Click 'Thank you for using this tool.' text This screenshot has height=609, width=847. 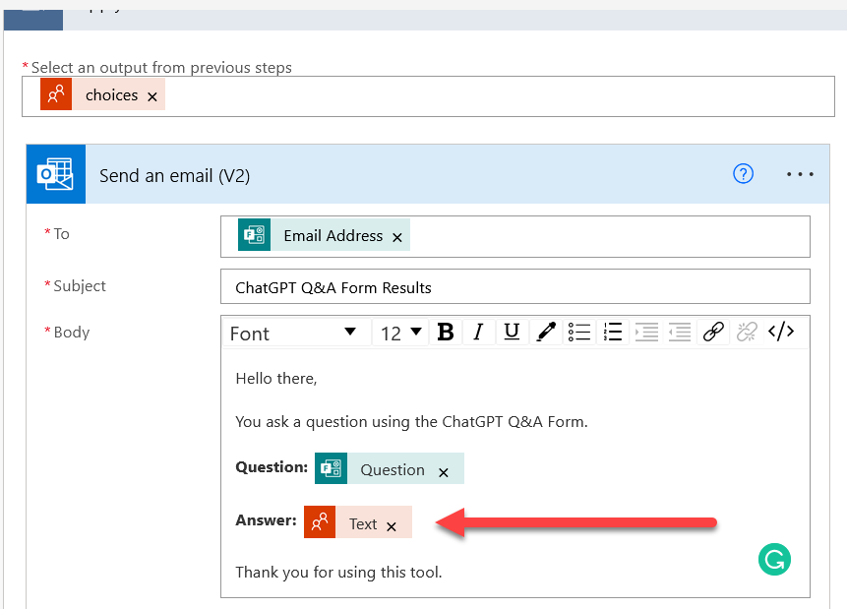point(338,572)
